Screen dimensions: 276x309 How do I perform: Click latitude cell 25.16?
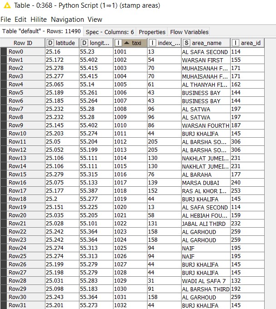click(x=62, y=52)
